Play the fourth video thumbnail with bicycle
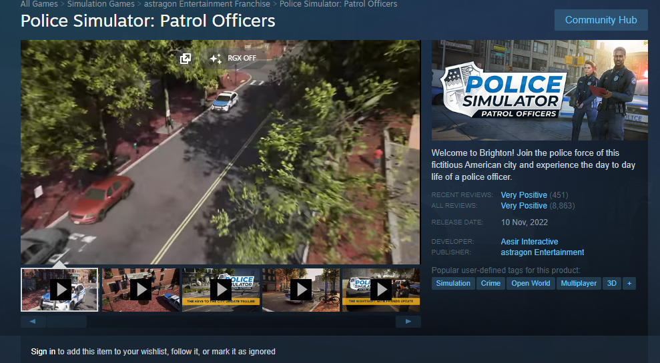Screen dimensions: 660x363 301,290
